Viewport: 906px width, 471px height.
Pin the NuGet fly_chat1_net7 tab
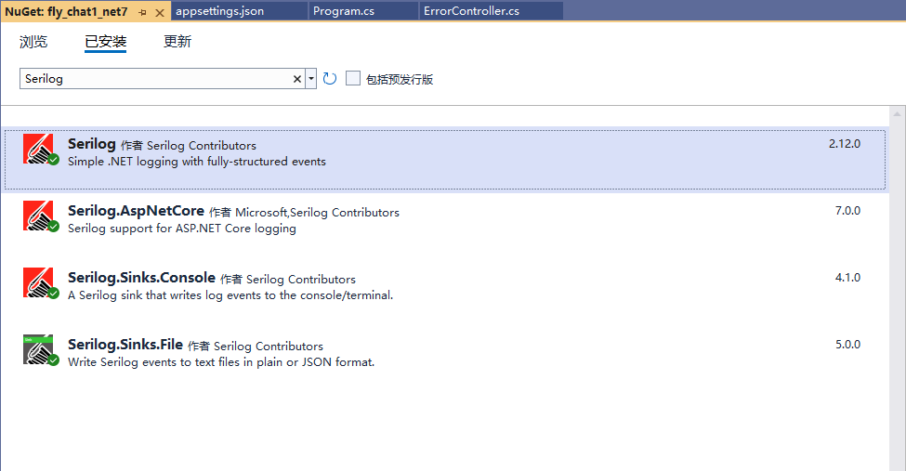coord(143,12)
